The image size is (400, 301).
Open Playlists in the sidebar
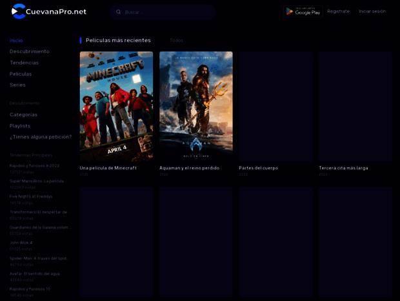pos(20,126)
